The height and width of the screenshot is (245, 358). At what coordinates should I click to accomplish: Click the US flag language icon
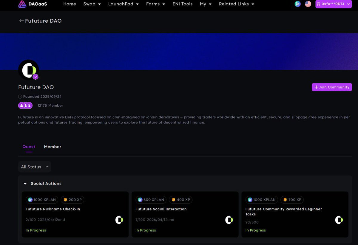coord(308,4)
